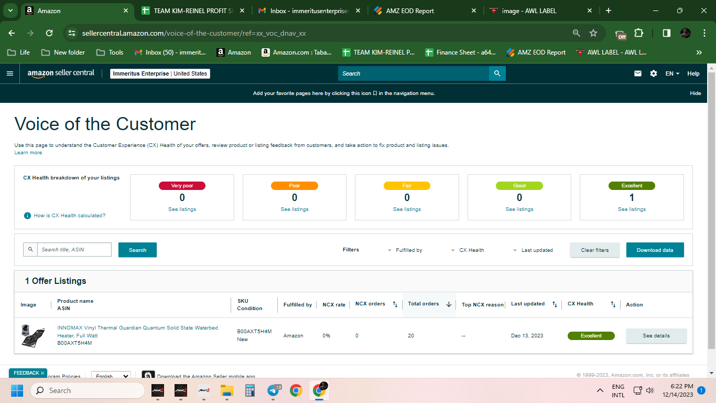This screenshot has height=403, width=716.
Task: Click the Clear filters button
Action: (595, 250)
